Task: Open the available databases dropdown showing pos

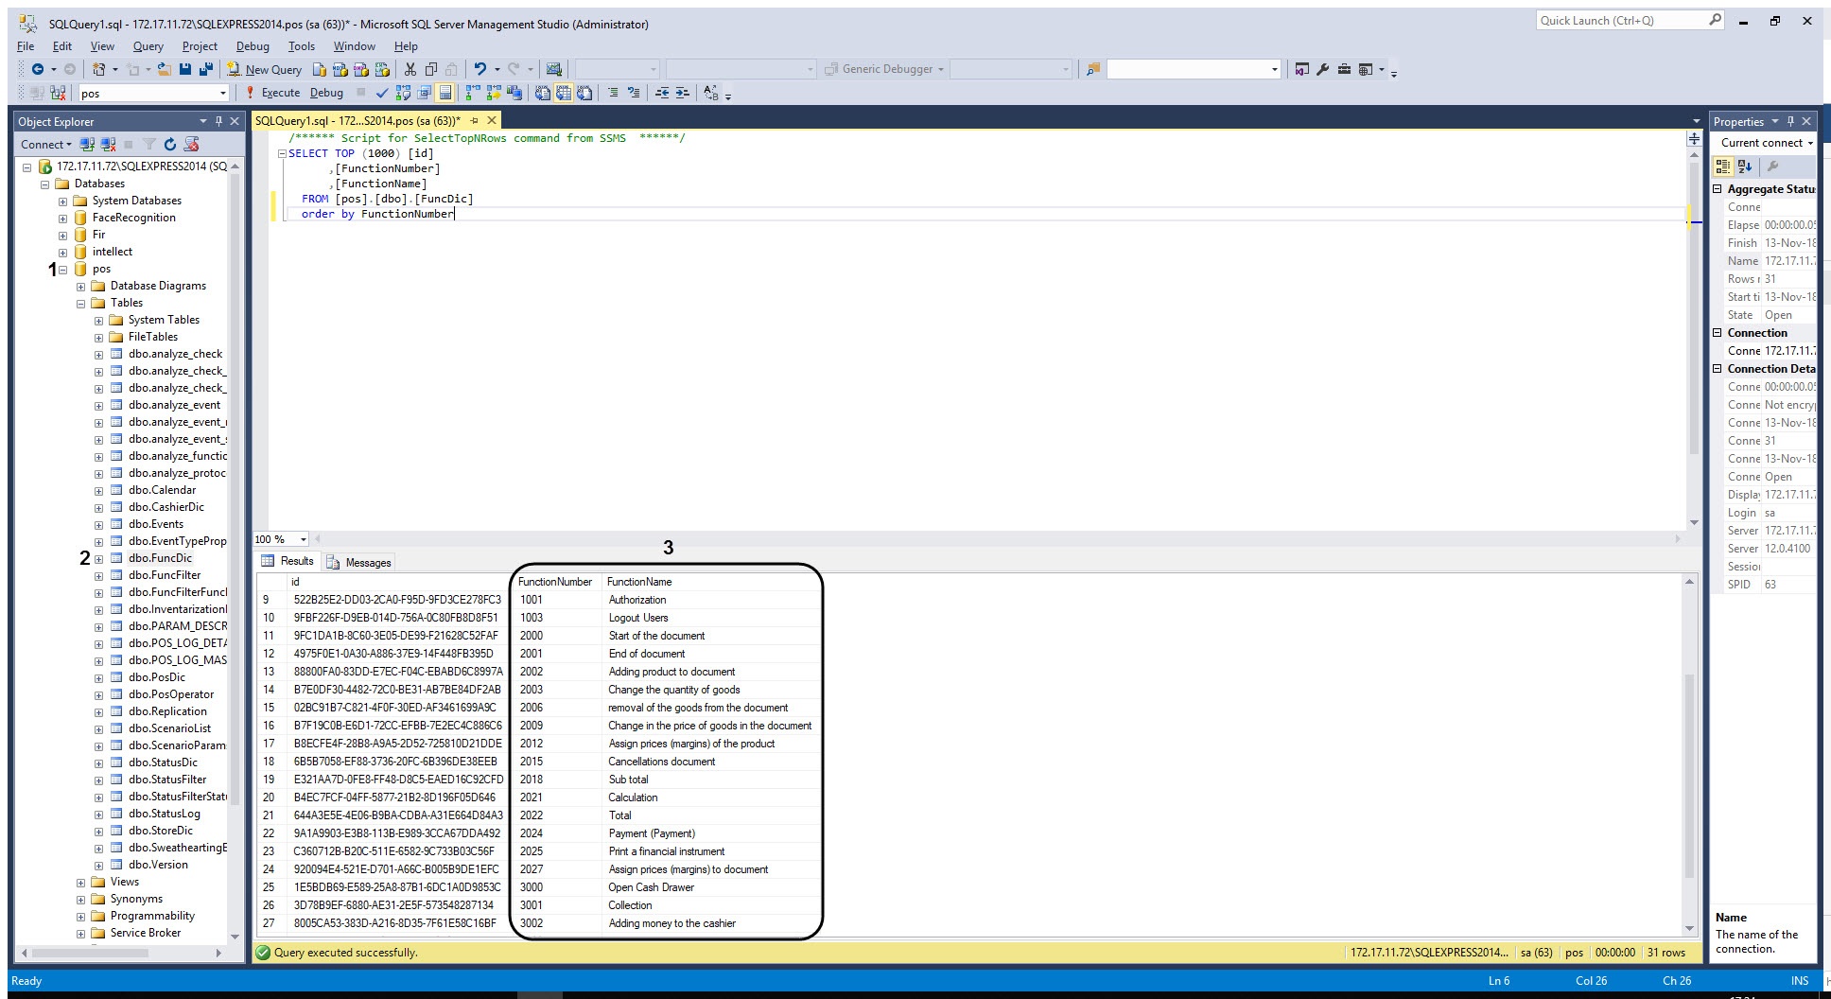Action: [153, 93]
